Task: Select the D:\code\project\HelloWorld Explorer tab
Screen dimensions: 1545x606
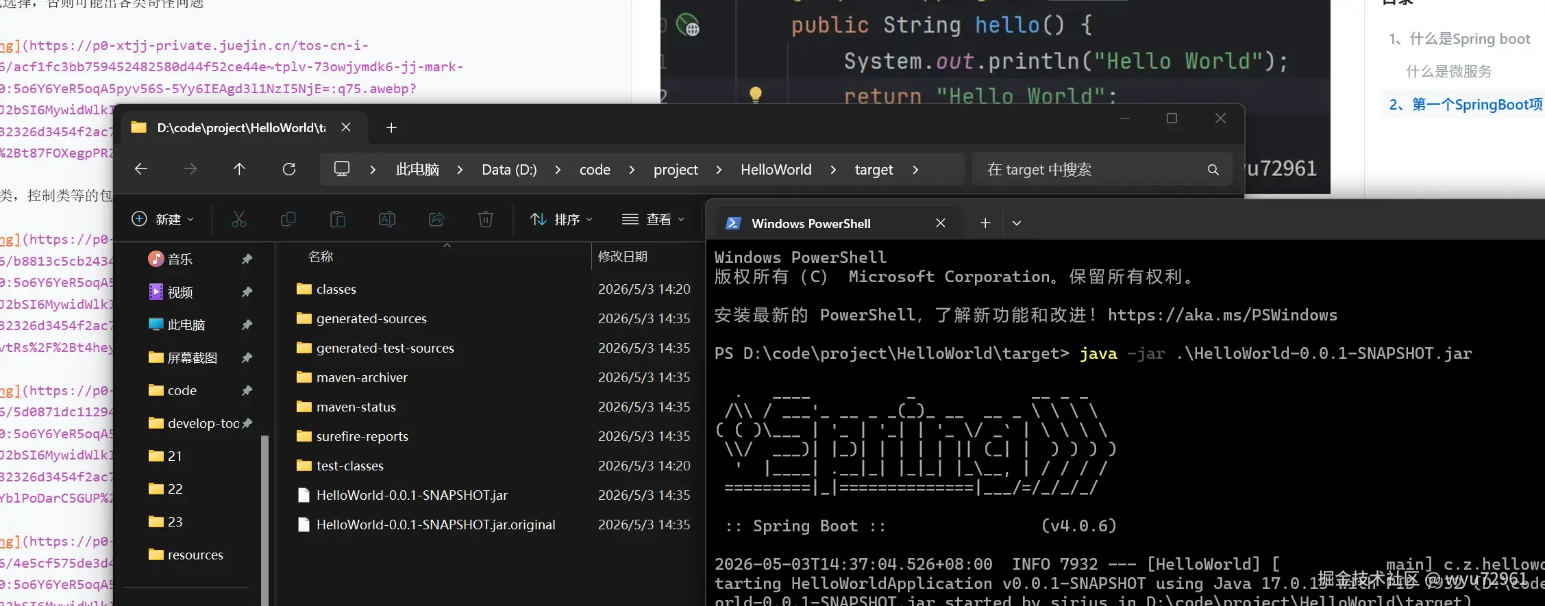Action: (x=244, y=128)
